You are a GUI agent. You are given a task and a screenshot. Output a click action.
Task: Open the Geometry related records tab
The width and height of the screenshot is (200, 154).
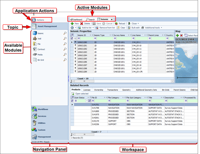click(126, 90)
